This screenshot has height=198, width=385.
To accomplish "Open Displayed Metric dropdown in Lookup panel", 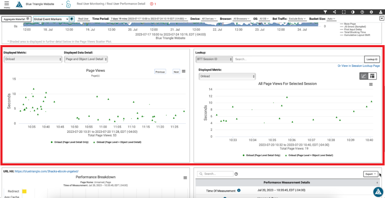I will tap(227, 76).
